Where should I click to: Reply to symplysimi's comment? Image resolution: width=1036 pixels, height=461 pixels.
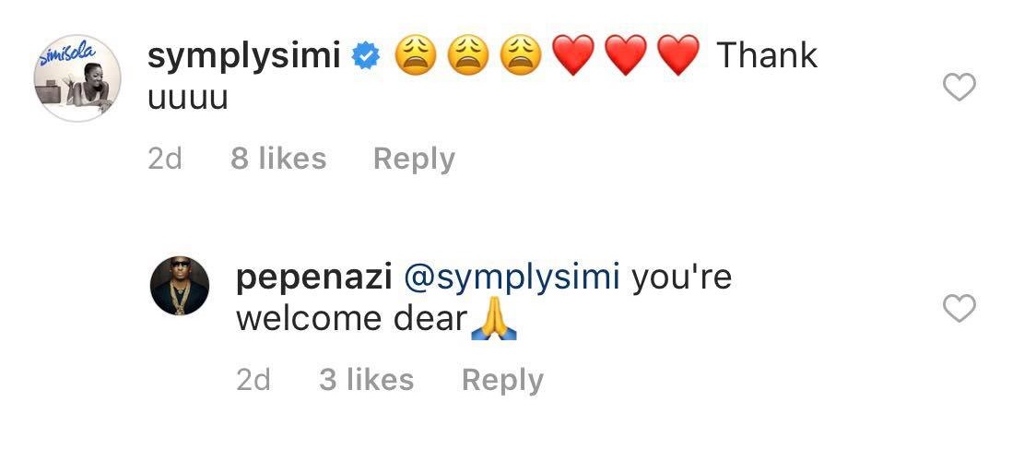pyautogui.click(x=414, y=160)
